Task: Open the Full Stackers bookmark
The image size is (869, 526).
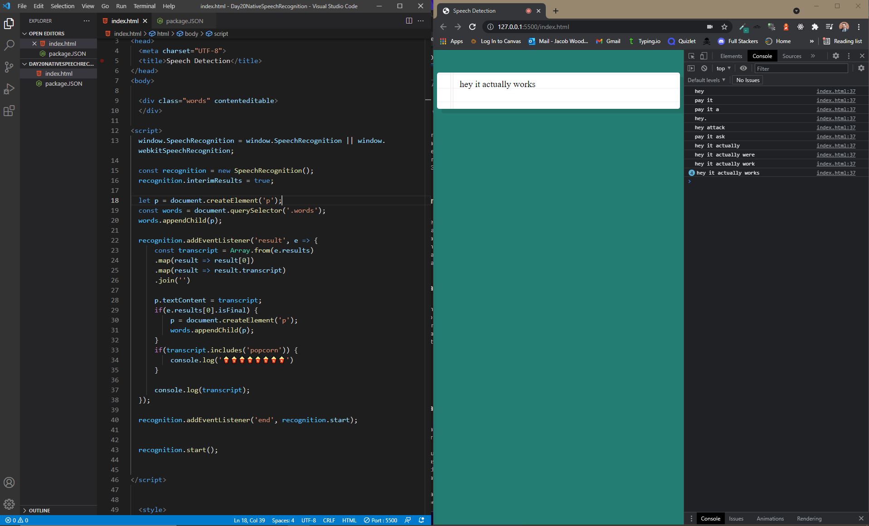Action: (738, 41)
